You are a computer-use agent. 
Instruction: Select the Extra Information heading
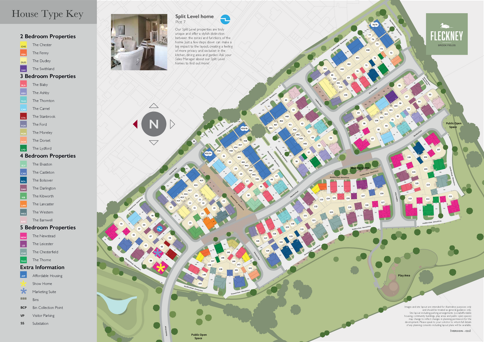42,267
